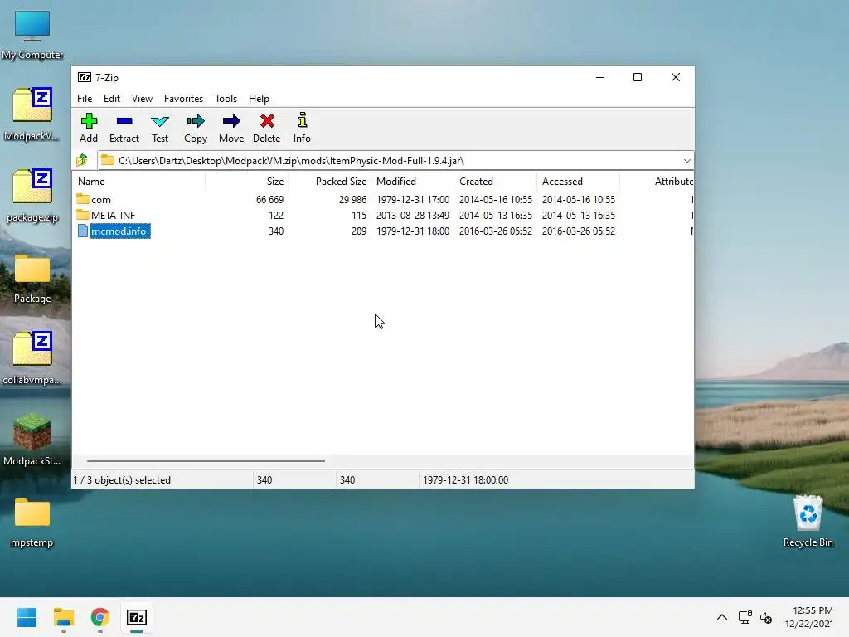Select the com folder icon
The image size is (849, 637).
click(x=83, y=199)
